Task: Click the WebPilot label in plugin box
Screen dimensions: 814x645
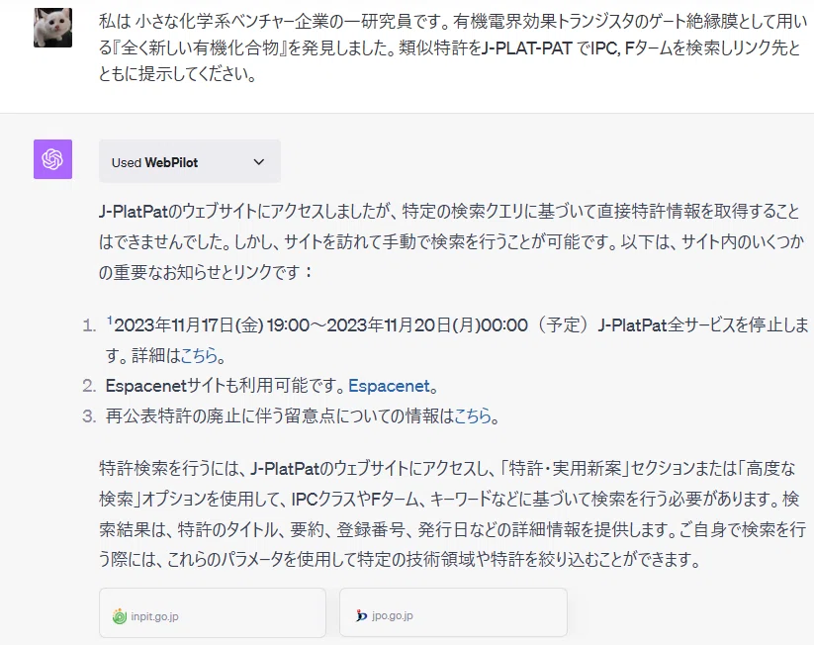Action: tap(171, 162)
